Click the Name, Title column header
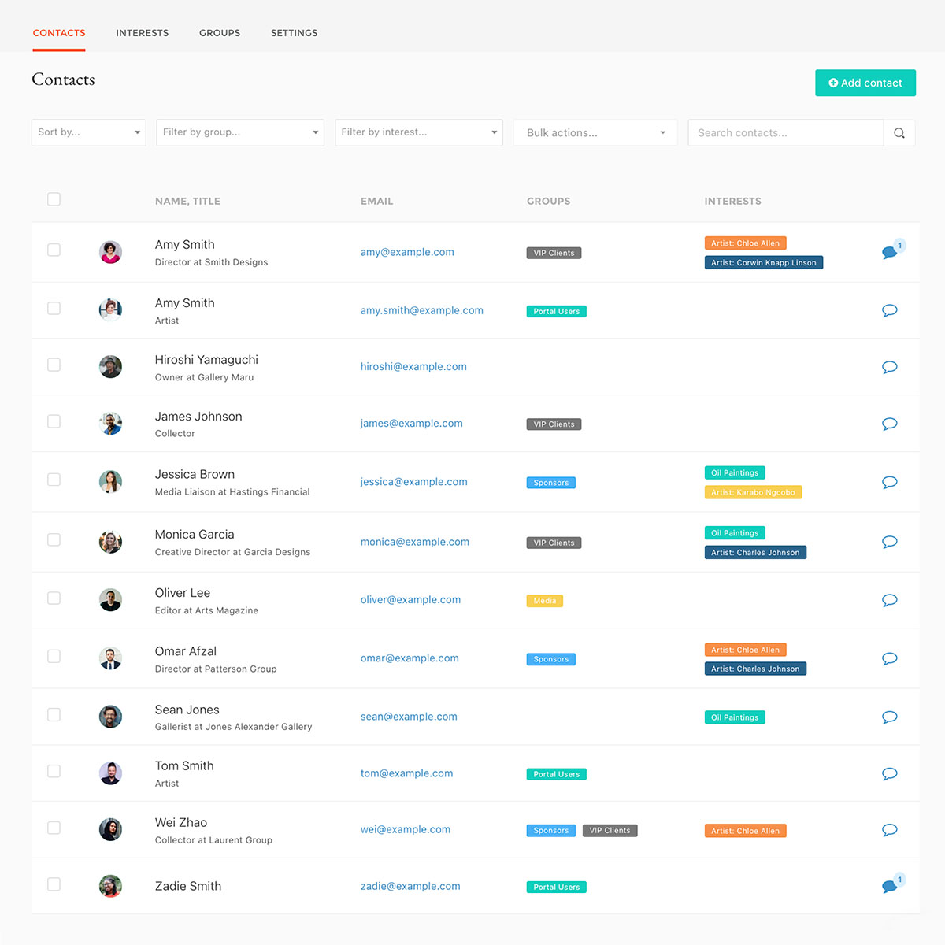945x945 pixels. (187, 201)
